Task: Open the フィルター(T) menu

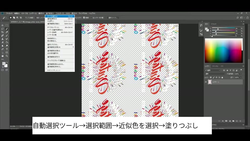Action: coord(60,13)
